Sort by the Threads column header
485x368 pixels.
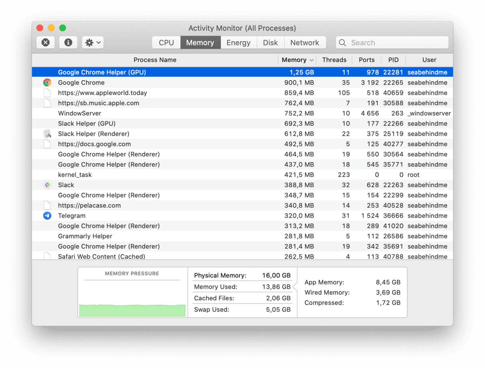(x=334, y=60)
